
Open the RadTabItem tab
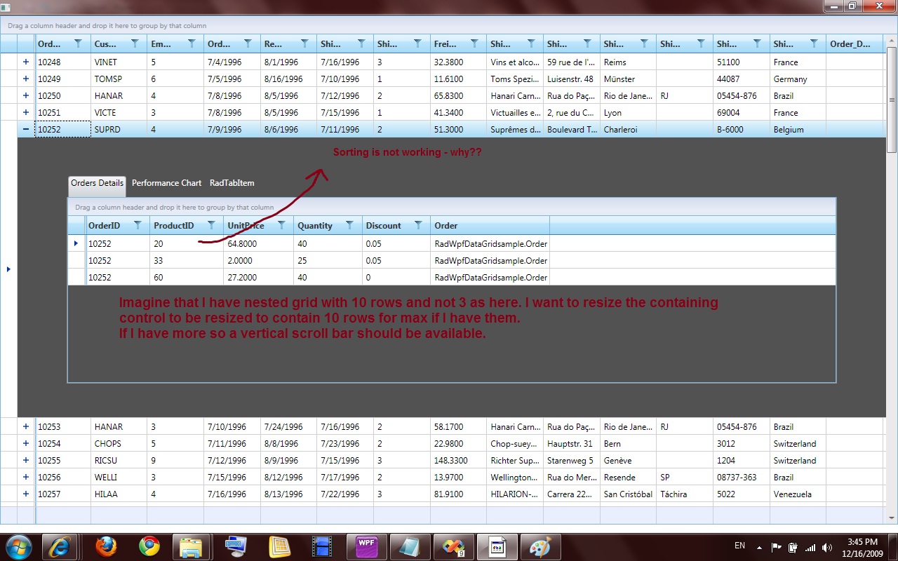coord(232,183)
